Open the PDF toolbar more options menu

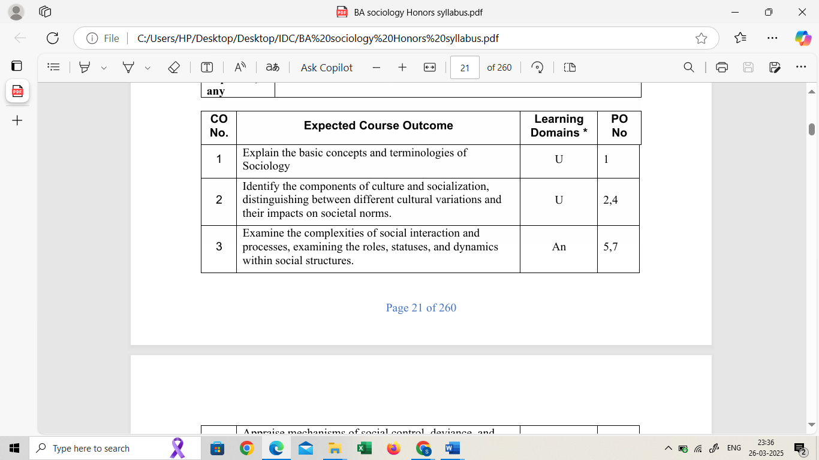801,67
